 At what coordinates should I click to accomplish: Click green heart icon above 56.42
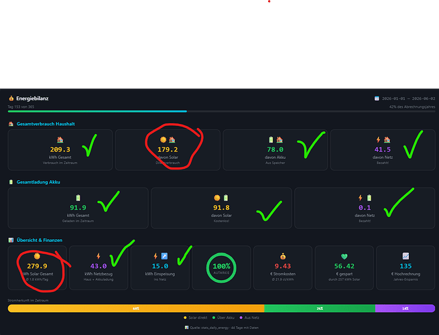(x=344, y=256)
